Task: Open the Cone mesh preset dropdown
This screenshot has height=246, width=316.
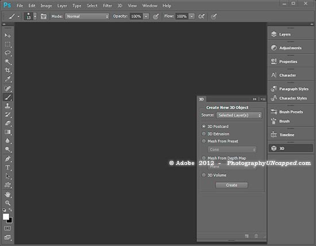Action: click(232, 149)
